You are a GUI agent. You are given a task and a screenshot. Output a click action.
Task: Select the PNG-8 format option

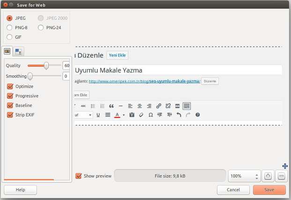pos(10,28)
